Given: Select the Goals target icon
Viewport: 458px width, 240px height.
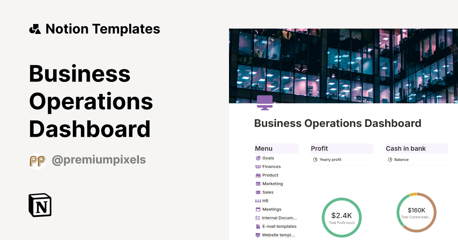Looking at the screenshot, I should (258, 158).
